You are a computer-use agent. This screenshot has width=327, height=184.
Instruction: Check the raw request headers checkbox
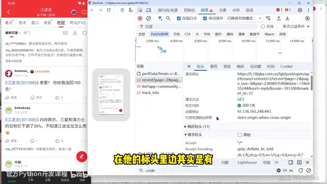240,135
